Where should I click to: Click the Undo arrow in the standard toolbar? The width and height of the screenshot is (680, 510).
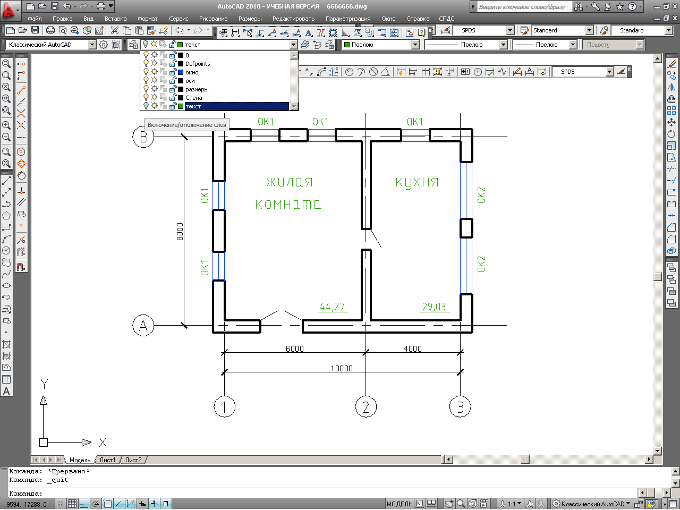(x=180, y=30)
